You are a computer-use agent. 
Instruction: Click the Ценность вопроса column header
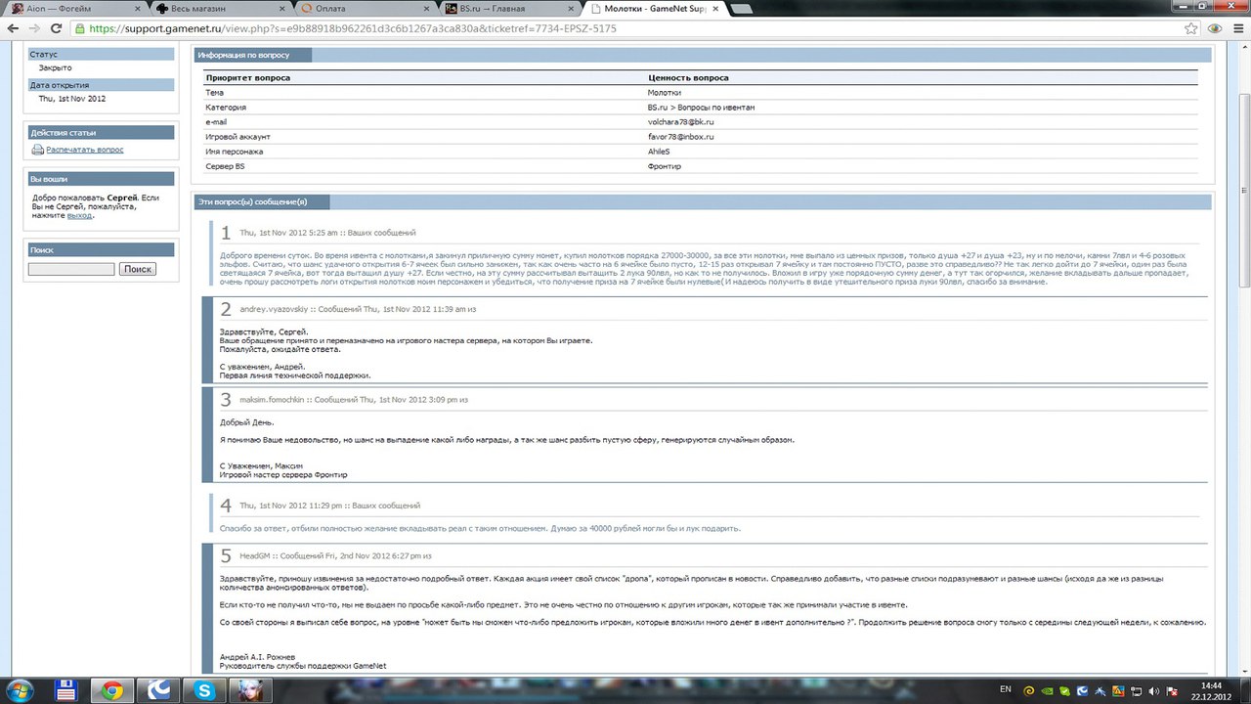coord(688,77)
